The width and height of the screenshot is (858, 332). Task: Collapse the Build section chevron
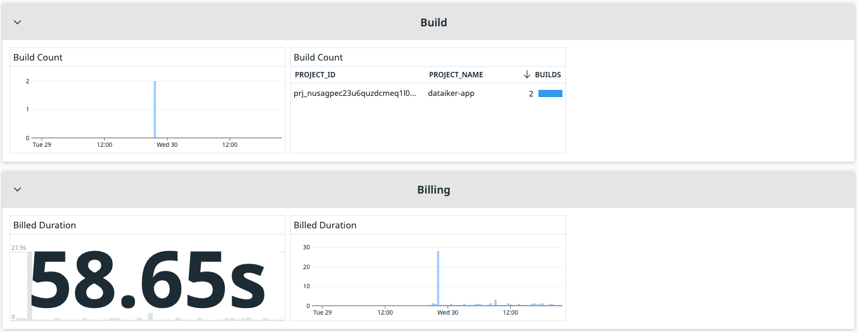coord(17,22)
